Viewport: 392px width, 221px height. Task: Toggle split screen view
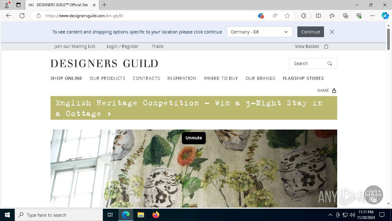tap(318, 16)
